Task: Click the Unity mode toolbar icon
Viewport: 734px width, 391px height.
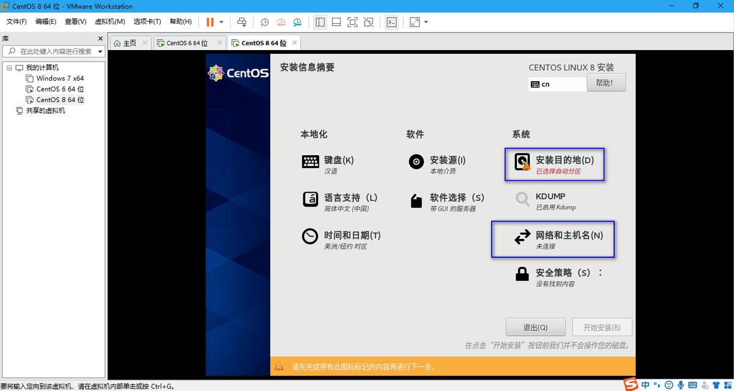Action: tap(368, 22)
